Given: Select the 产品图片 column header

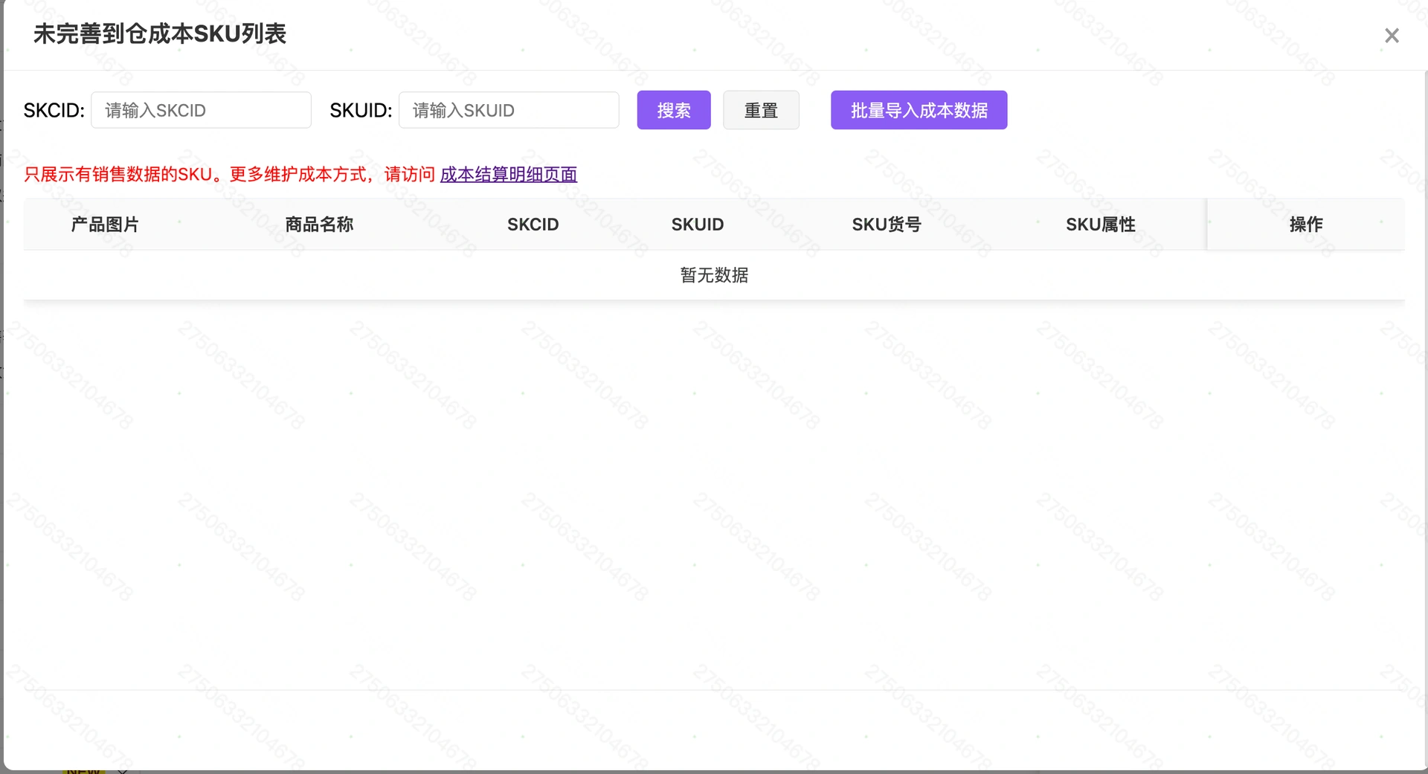Looking at the screenshot, I should 105,225.
